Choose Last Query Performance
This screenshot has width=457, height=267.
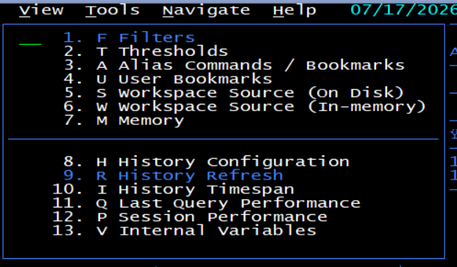click(206, 203)
